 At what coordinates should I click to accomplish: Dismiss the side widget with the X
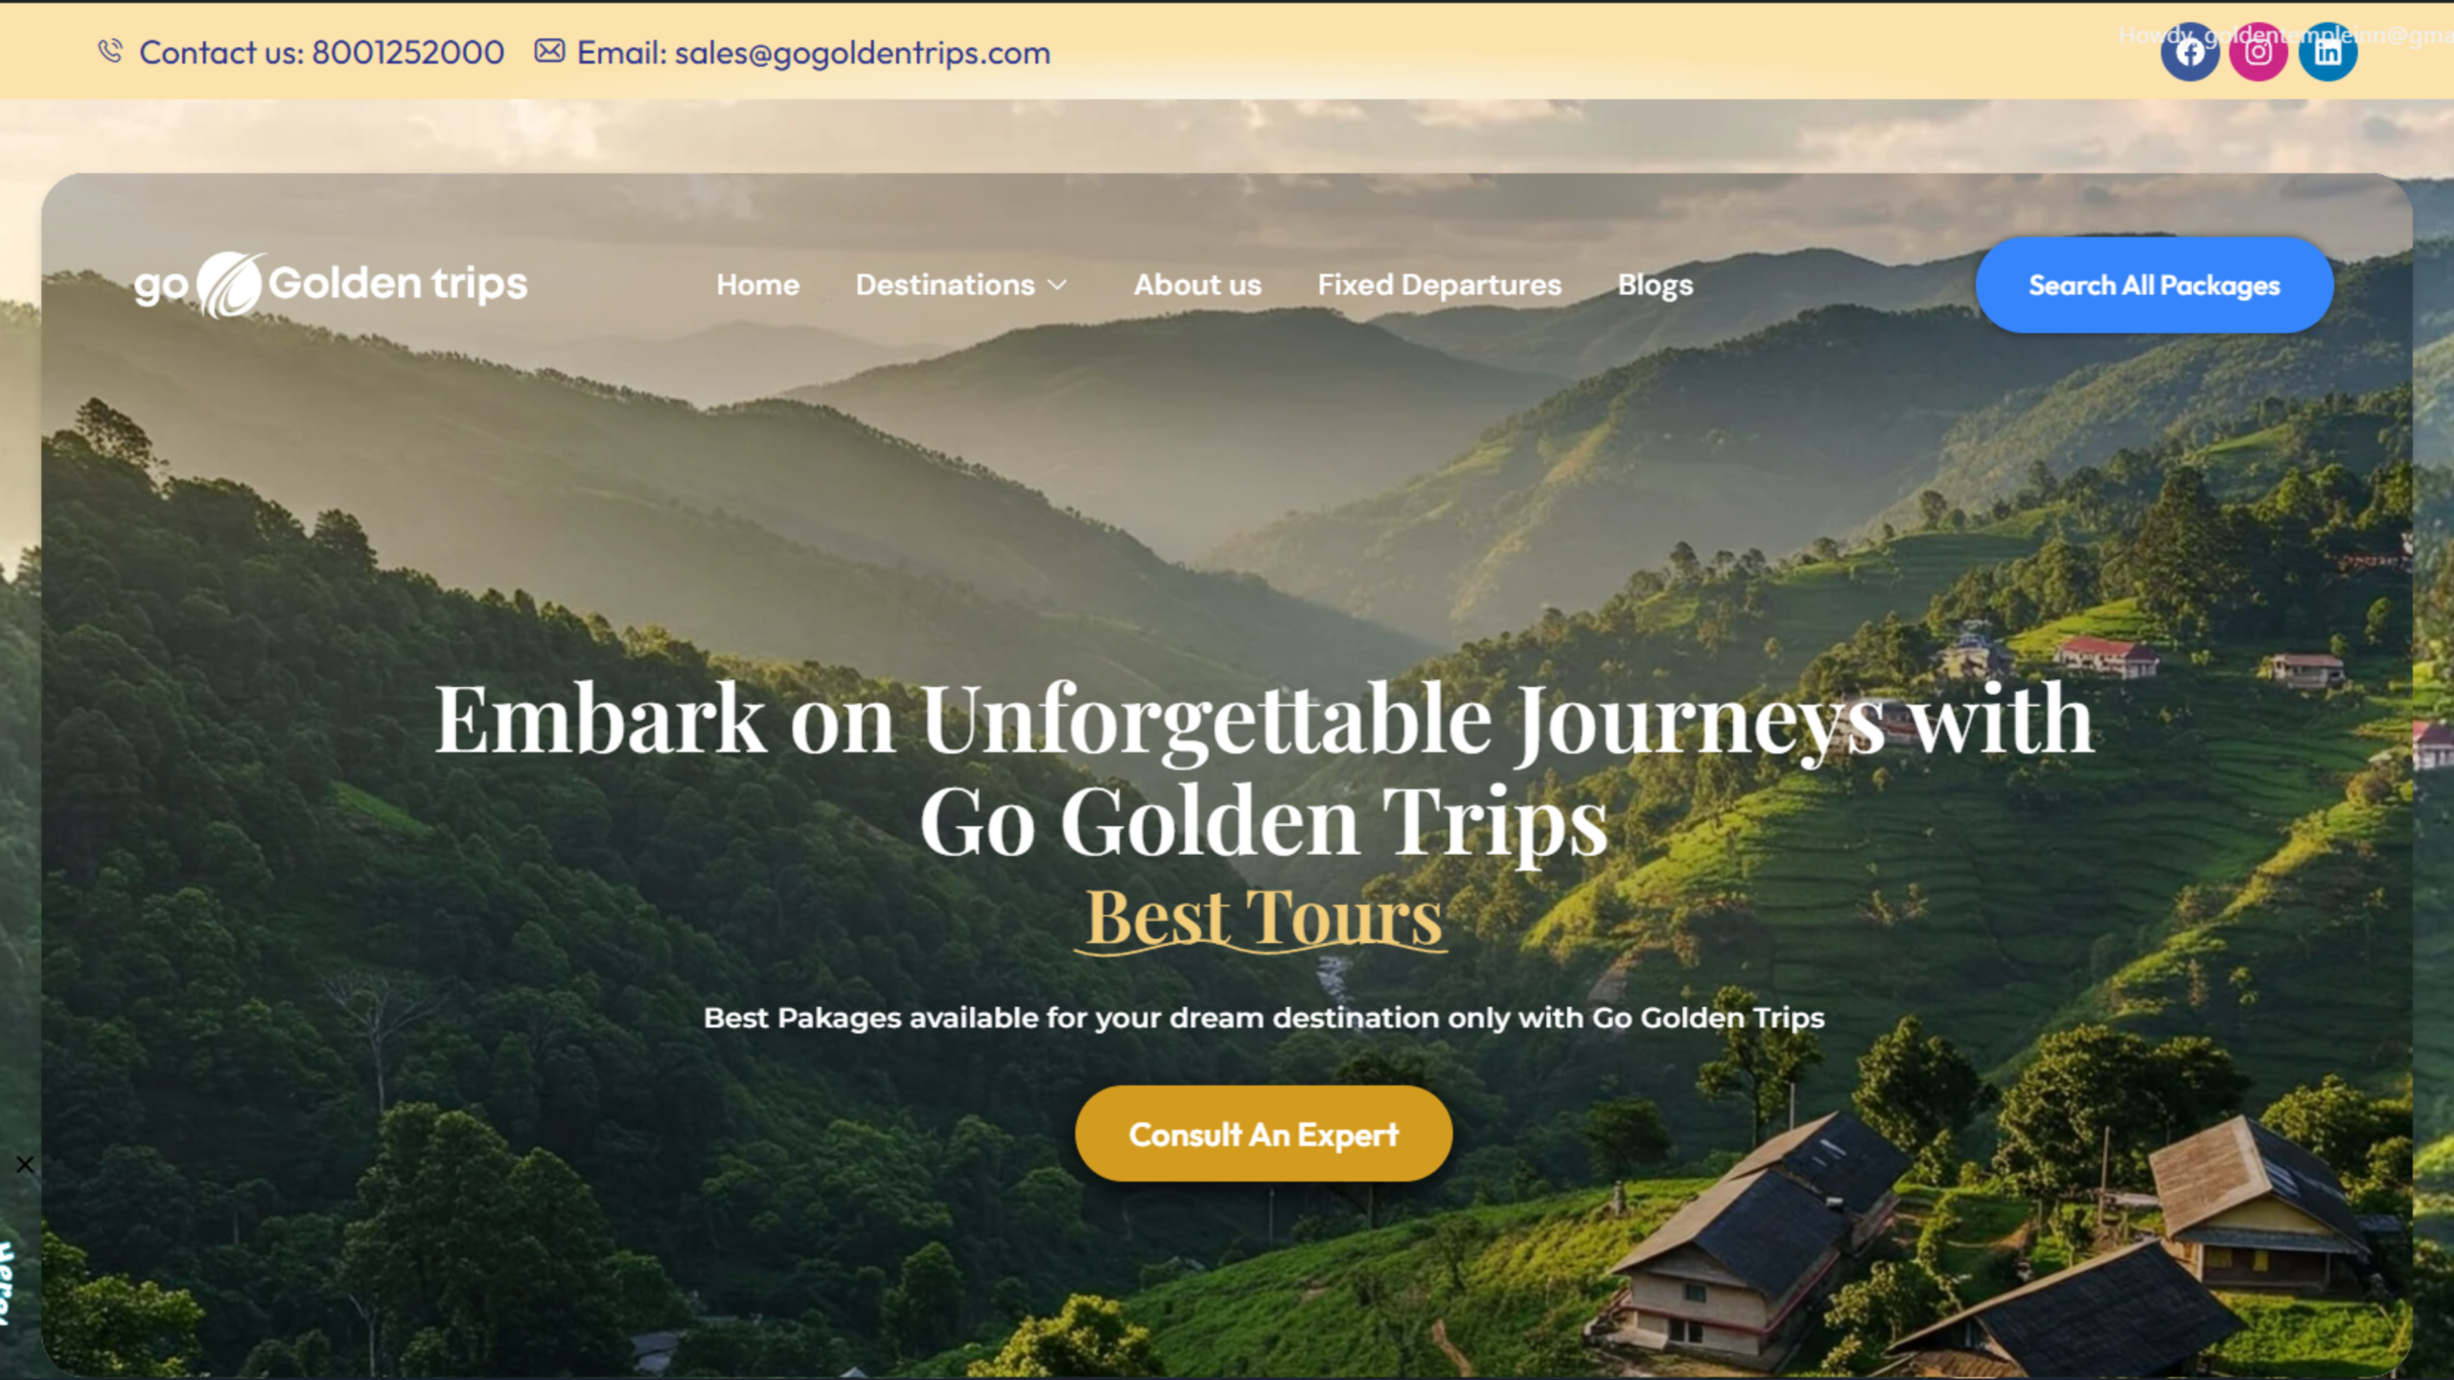pos(25,1164)
